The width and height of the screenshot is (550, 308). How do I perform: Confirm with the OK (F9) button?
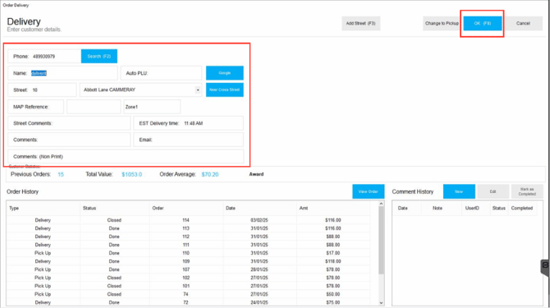483,24
